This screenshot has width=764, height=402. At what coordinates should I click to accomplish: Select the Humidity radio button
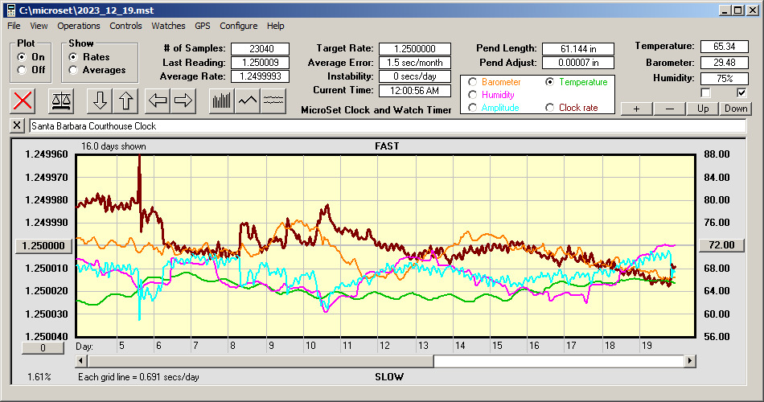[x=472, y=95]
